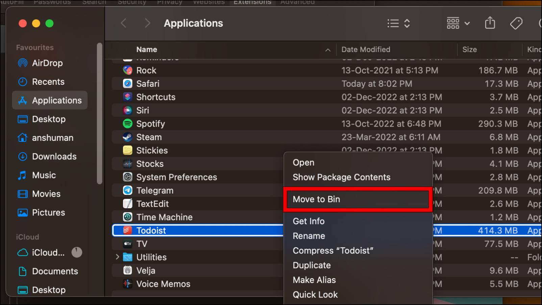
Task: Select the Voice Memos row name
Action: [x=163, y=284]
